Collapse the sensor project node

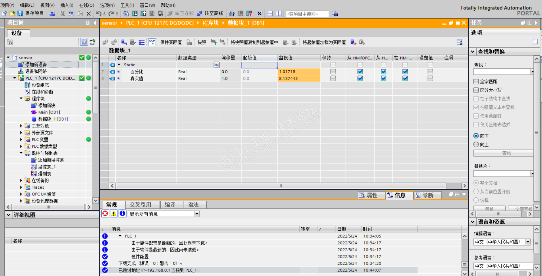(x=8, y=57)
